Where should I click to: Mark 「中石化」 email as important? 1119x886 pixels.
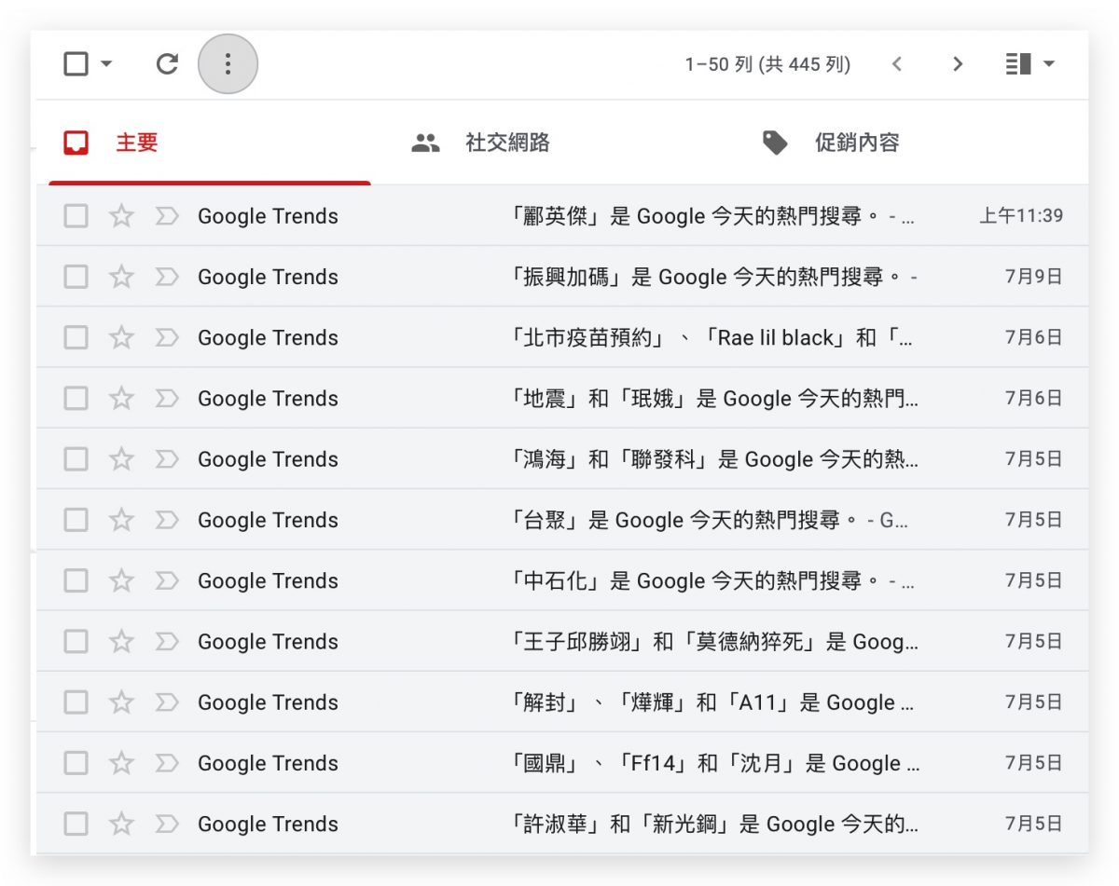click(x=166, y=580)
